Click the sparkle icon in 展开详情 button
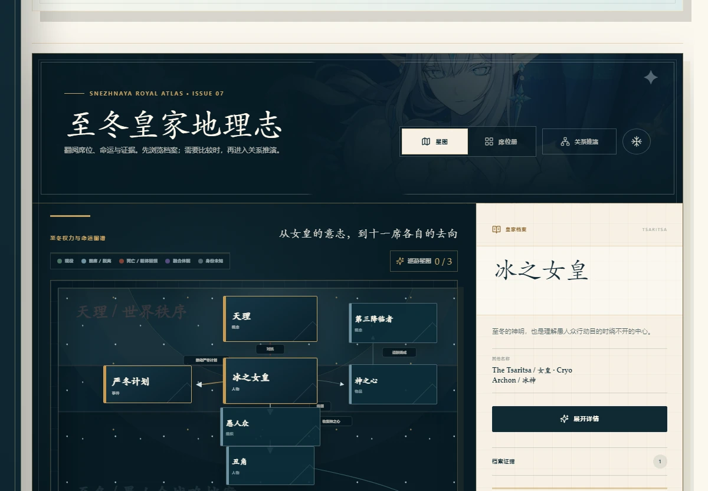The image size is (708, 491). pos(564,418)
